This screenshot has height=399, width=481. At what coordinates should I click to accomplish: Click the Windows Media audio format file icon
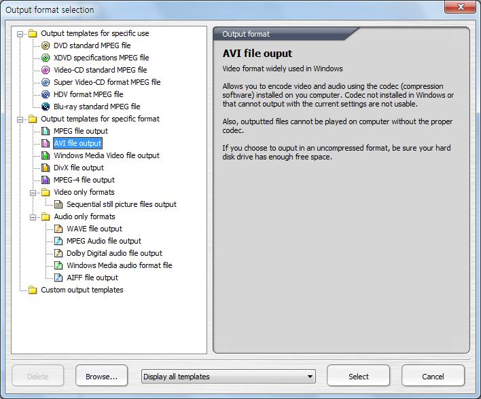tap(58, 265)
